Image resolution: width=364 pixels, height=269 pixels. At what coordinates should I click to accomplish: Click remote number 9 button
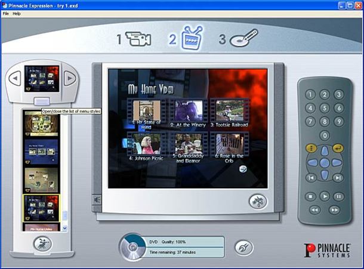(339, 122)
